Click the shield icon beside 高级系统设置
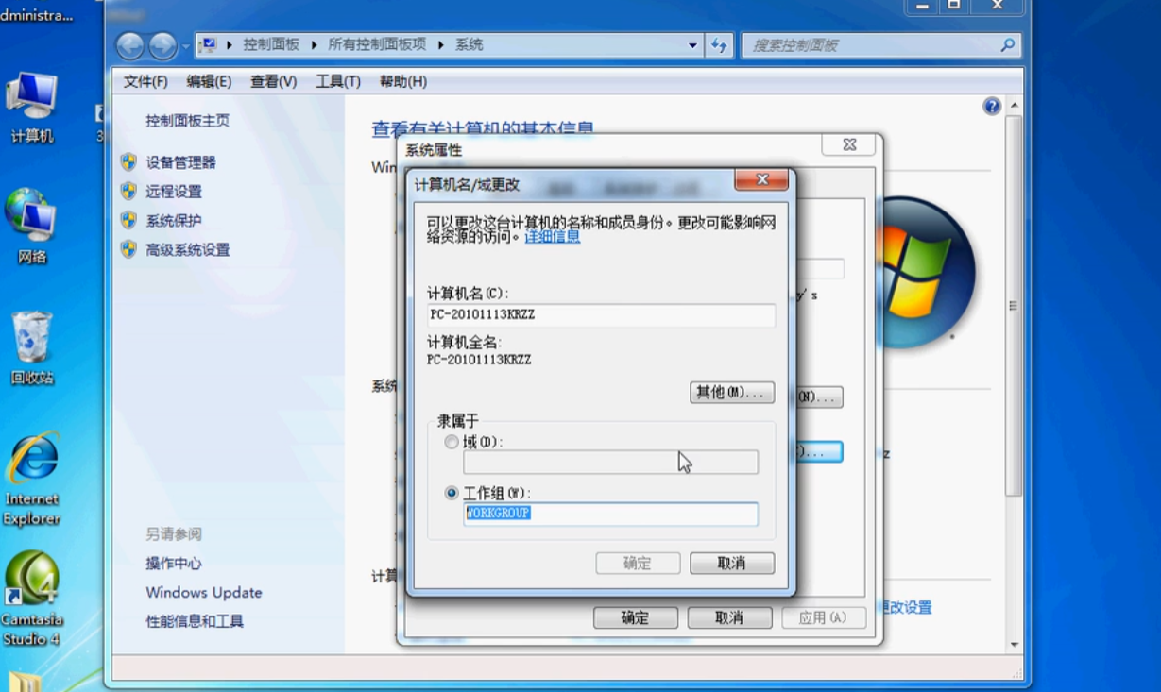 (129, 250)
